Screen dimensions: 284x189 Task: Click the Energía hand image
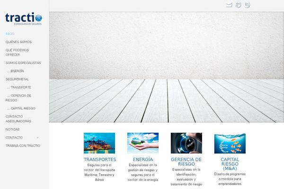[143, 143]
